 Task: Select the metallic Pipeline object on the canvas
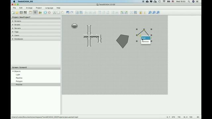(92, 36)
